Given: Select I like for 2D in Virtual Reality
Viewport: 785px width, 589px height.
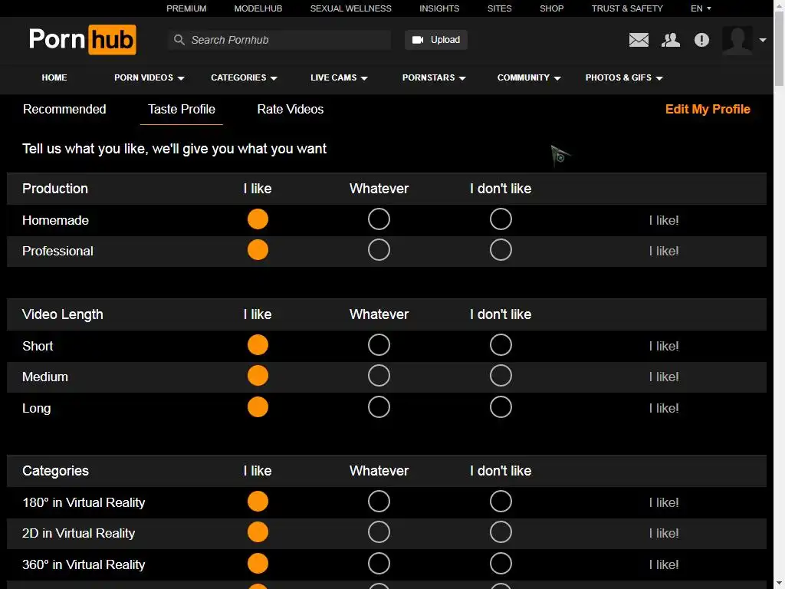Looking at the screenshot, I should click(258, 532).
